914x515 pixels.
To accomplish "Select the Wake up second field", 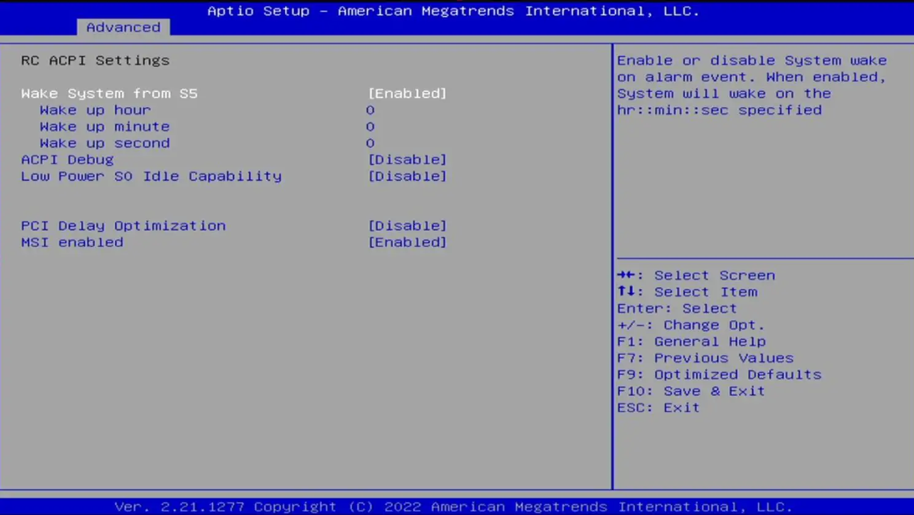I will tap(104, 143).
